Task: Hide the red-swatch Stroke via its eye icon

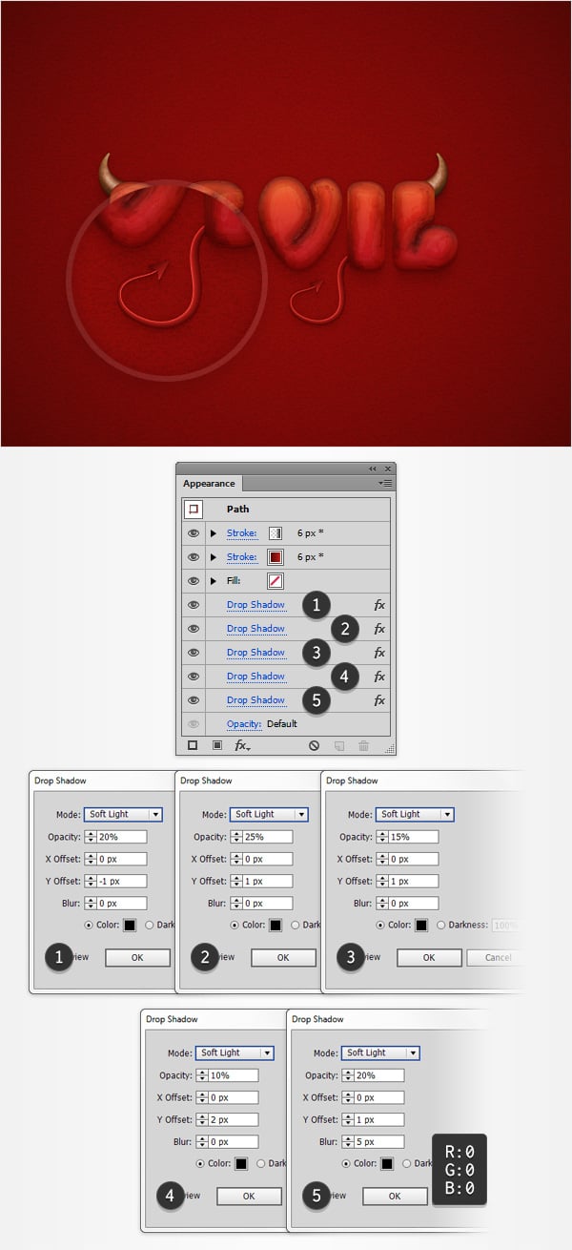Action: click(194, 557)
